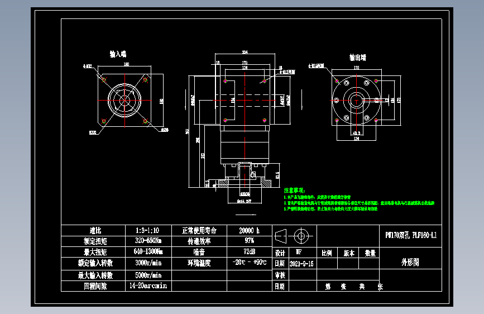Click the '最大输入转数' row label
Image resolution: width=484 pixels, height=314 pixels.
click(95, 275)
